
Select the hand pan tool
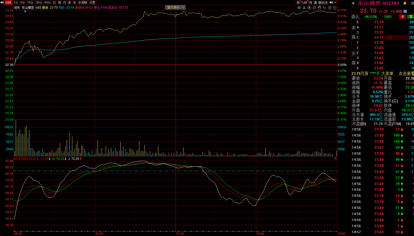319,8
